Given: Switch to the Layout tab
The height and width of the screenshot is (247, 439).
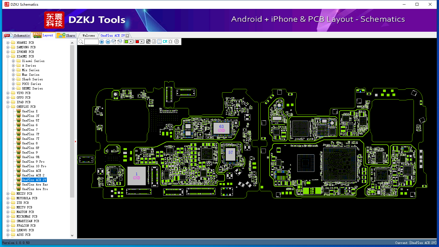Looking at the screenshot, I should pos(43,35).
